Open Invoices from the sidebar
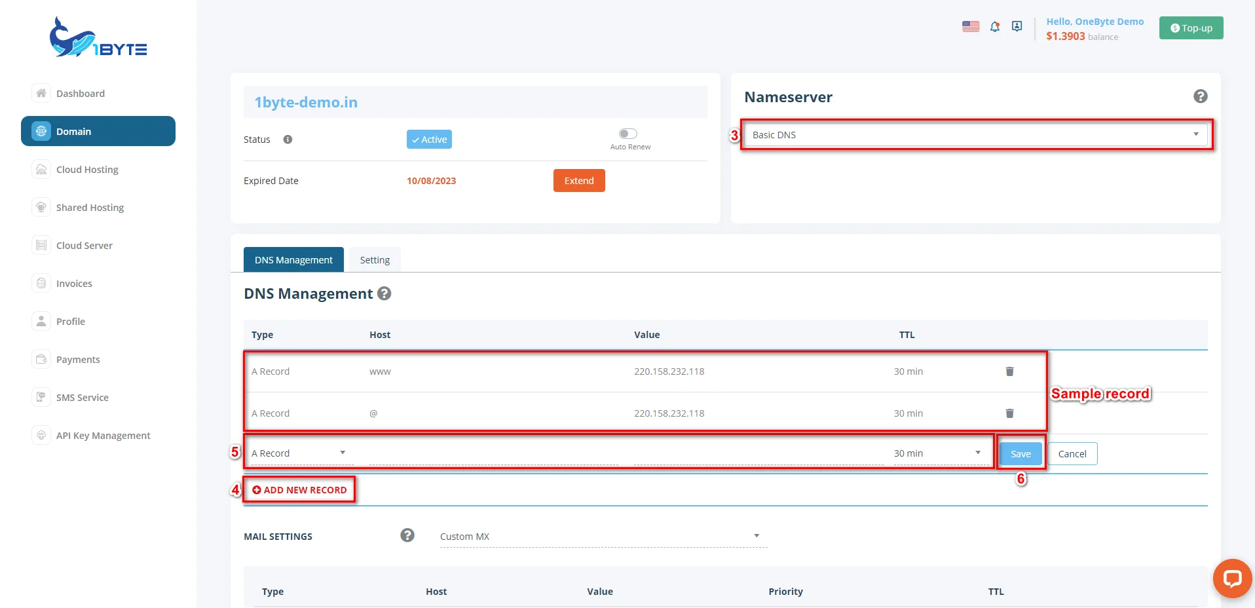 [x=73, y=283]
